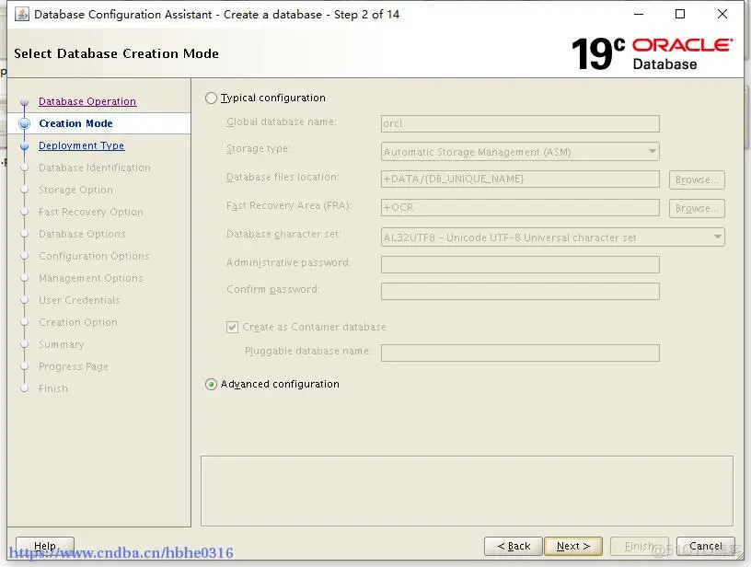Go to Deployment Type step link

click(x=81, y=145)
